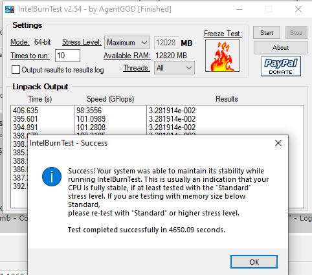Select speed value 101.2808
312x275 pixels.
click(91, 127)
